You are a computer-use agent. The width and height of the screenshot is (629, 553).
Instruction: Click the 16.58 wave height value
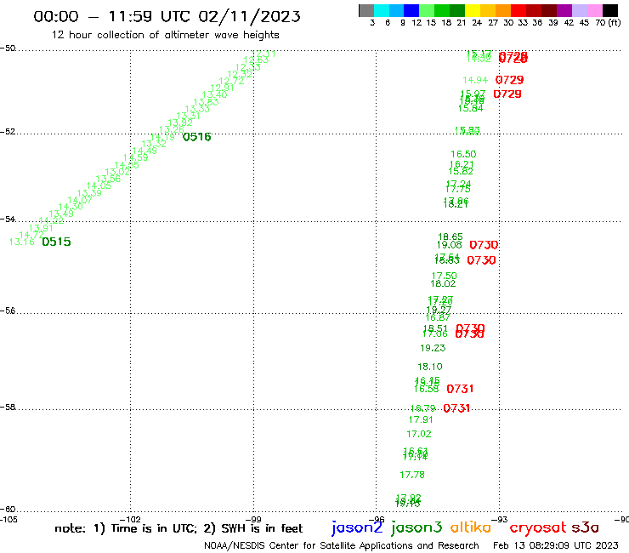coord(427,389)
